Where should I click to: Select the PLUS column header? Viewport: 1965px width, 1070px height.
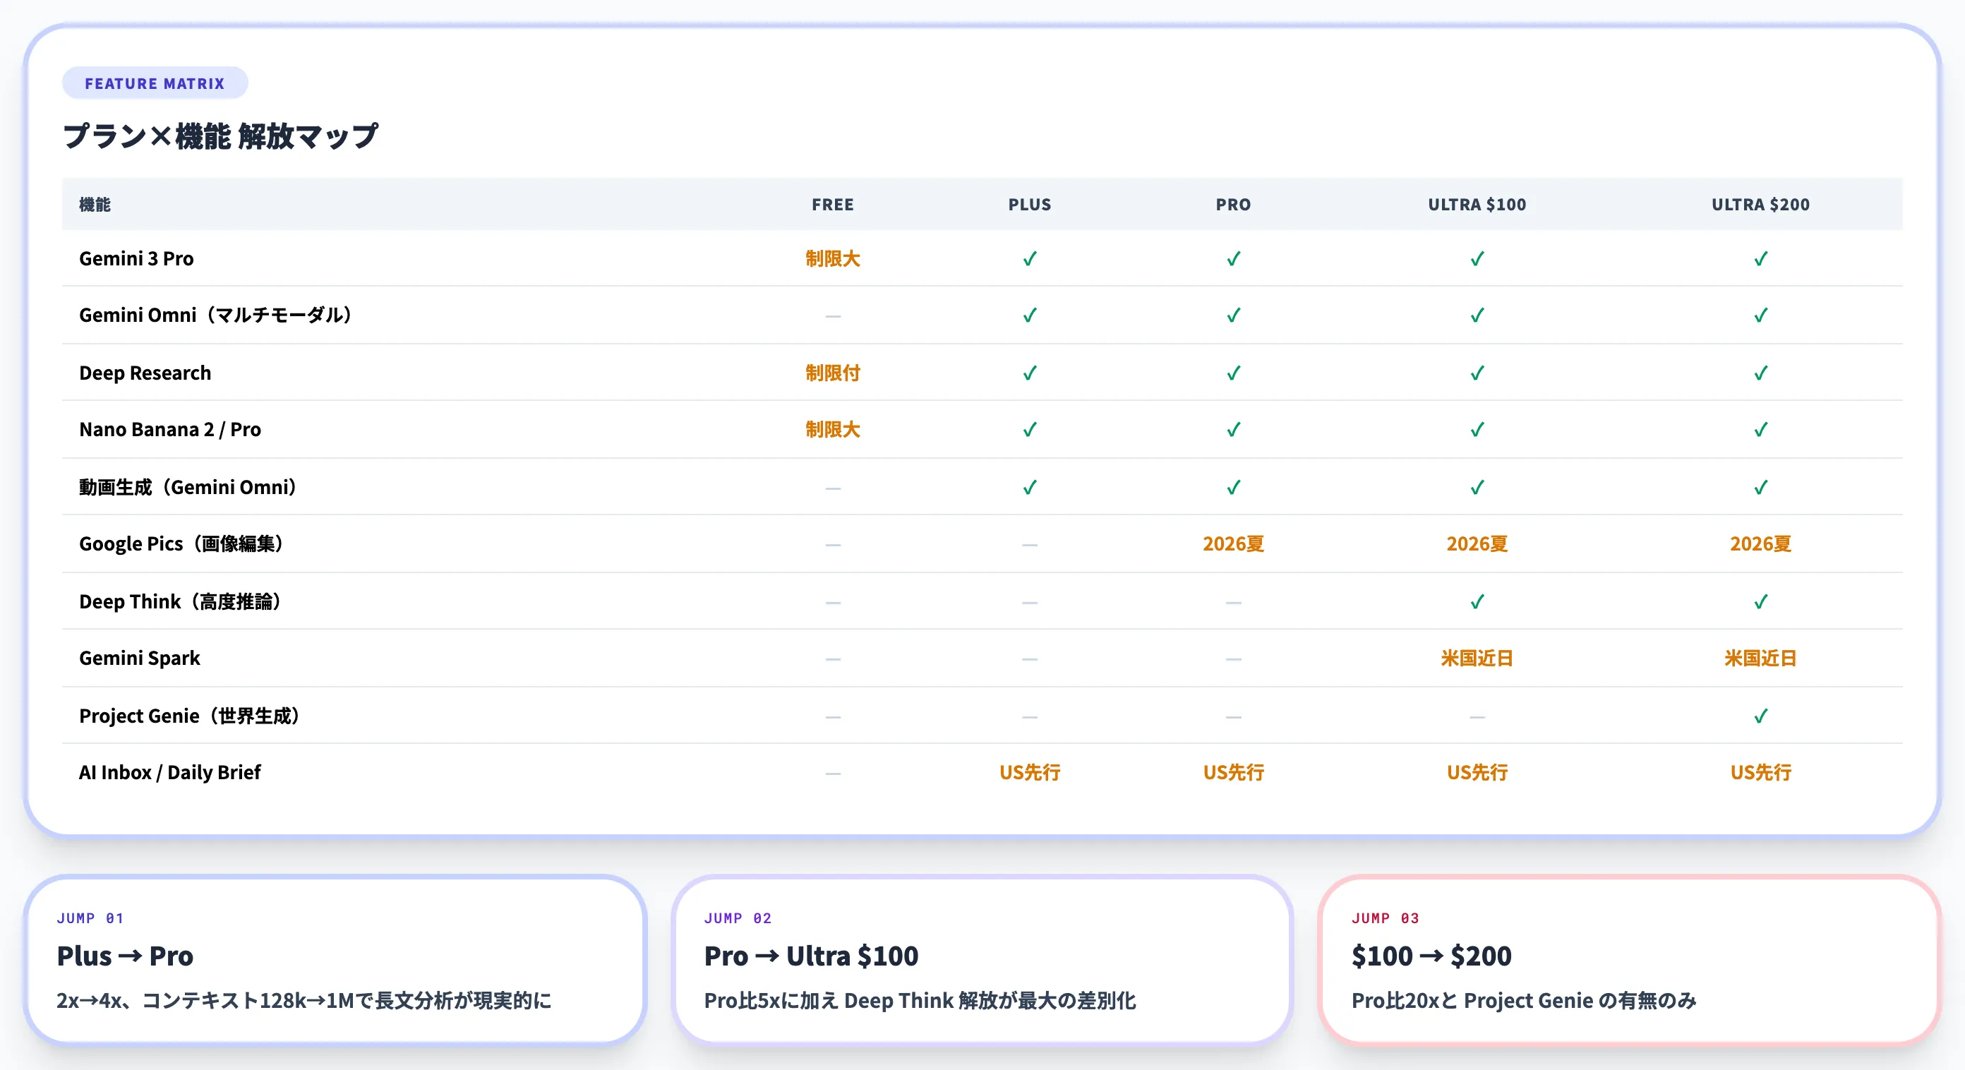click(1030, 205)
